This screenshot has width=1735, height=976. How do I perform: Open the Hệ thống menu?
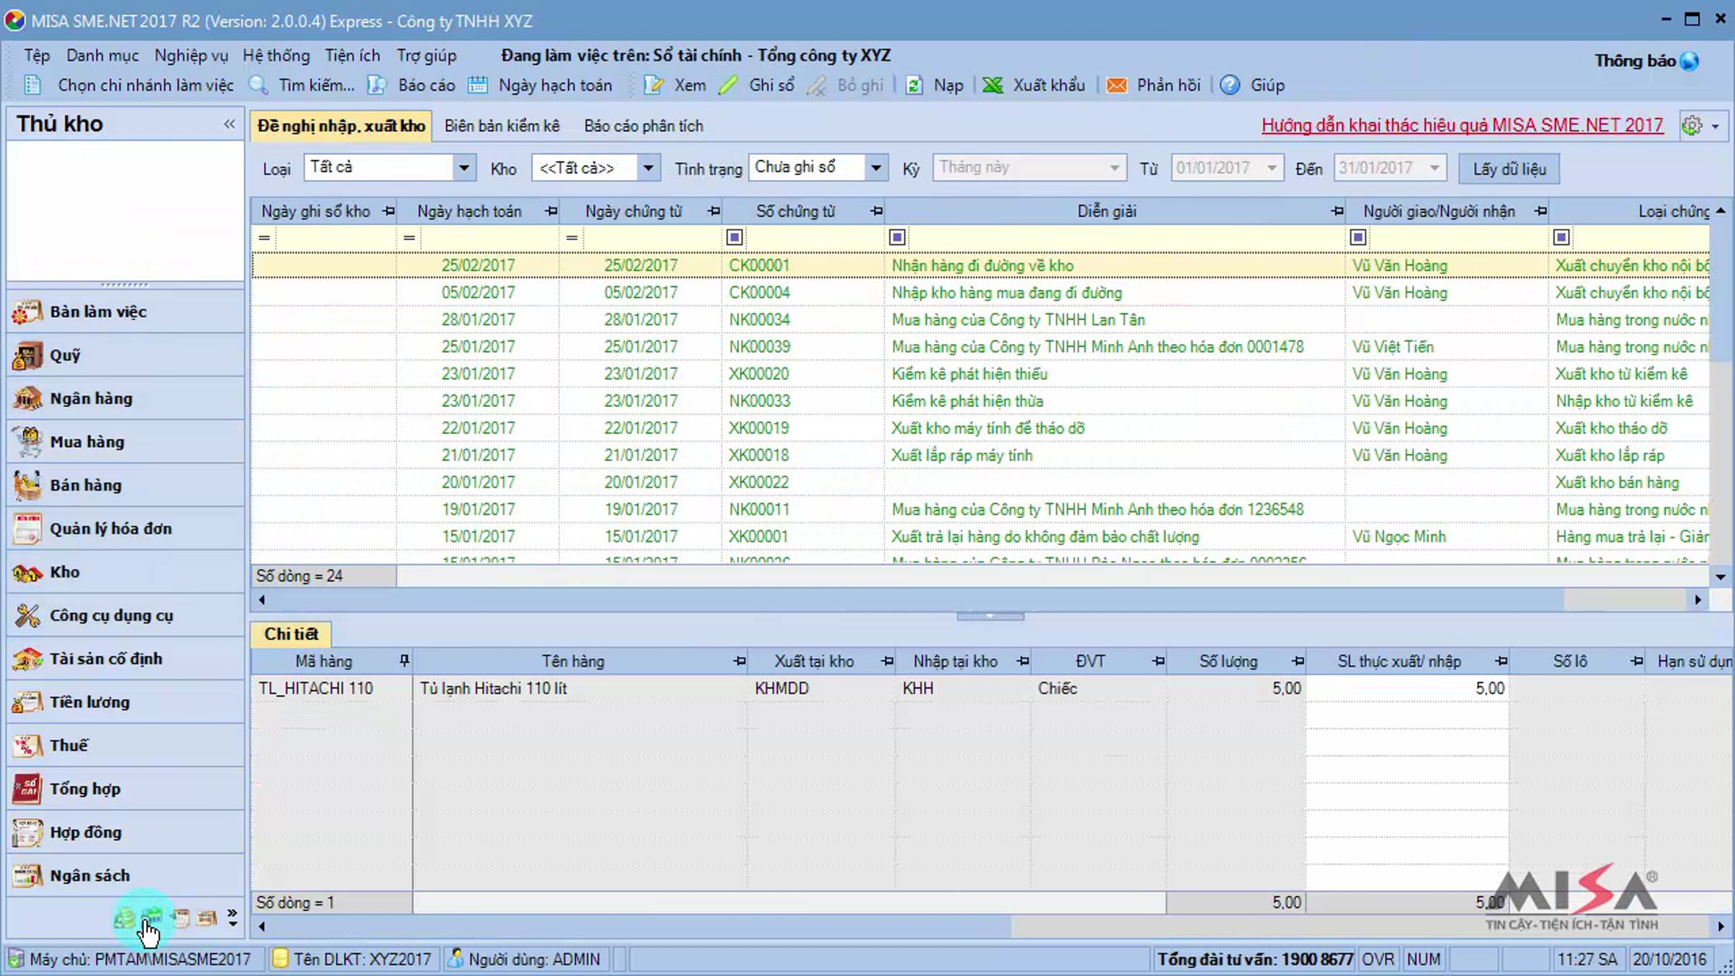(x=276, y=56)
